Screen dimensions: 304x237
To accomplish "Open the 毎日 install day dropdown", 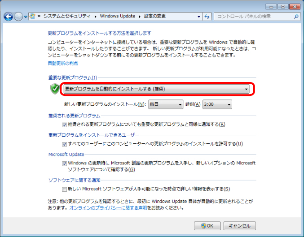I will point(166,104).
